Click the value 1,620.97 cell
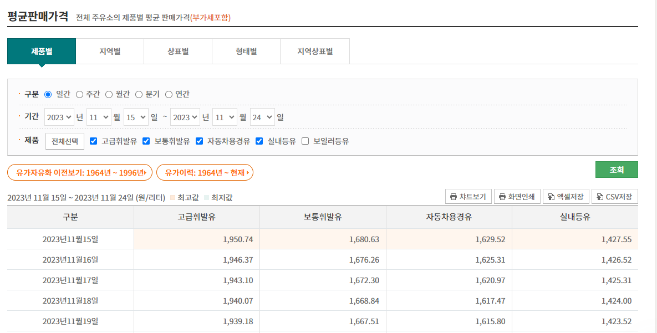 click(x=449, y=280)
